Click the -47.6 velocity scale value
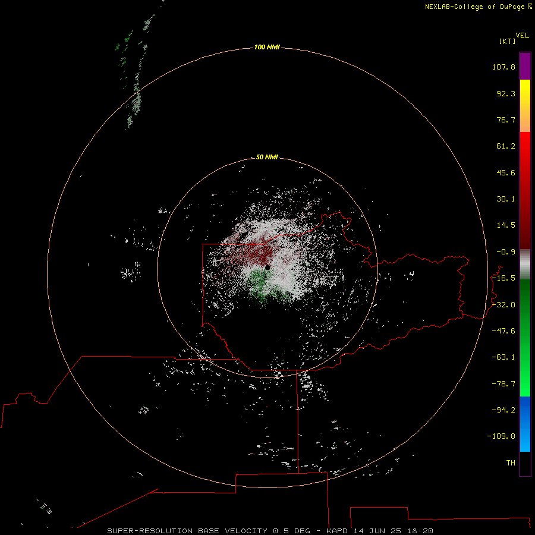 (x=503, y=331)
